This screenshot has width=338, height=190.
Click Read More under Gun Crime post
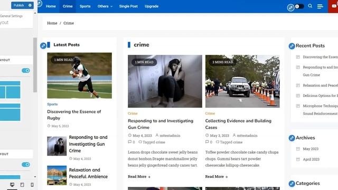pyautogui.click(x=139, y=176)
